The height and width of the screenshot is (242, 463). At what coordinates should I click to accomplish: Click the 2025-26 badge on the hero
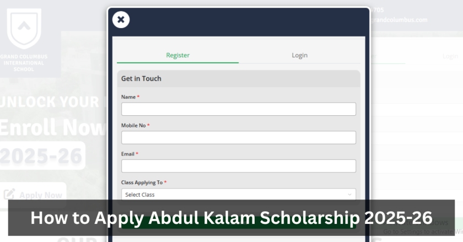point(42,155)
